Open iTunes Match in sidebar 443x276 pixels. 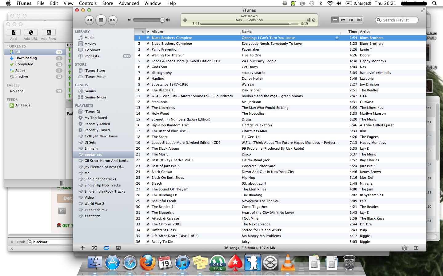click(95, 77)
